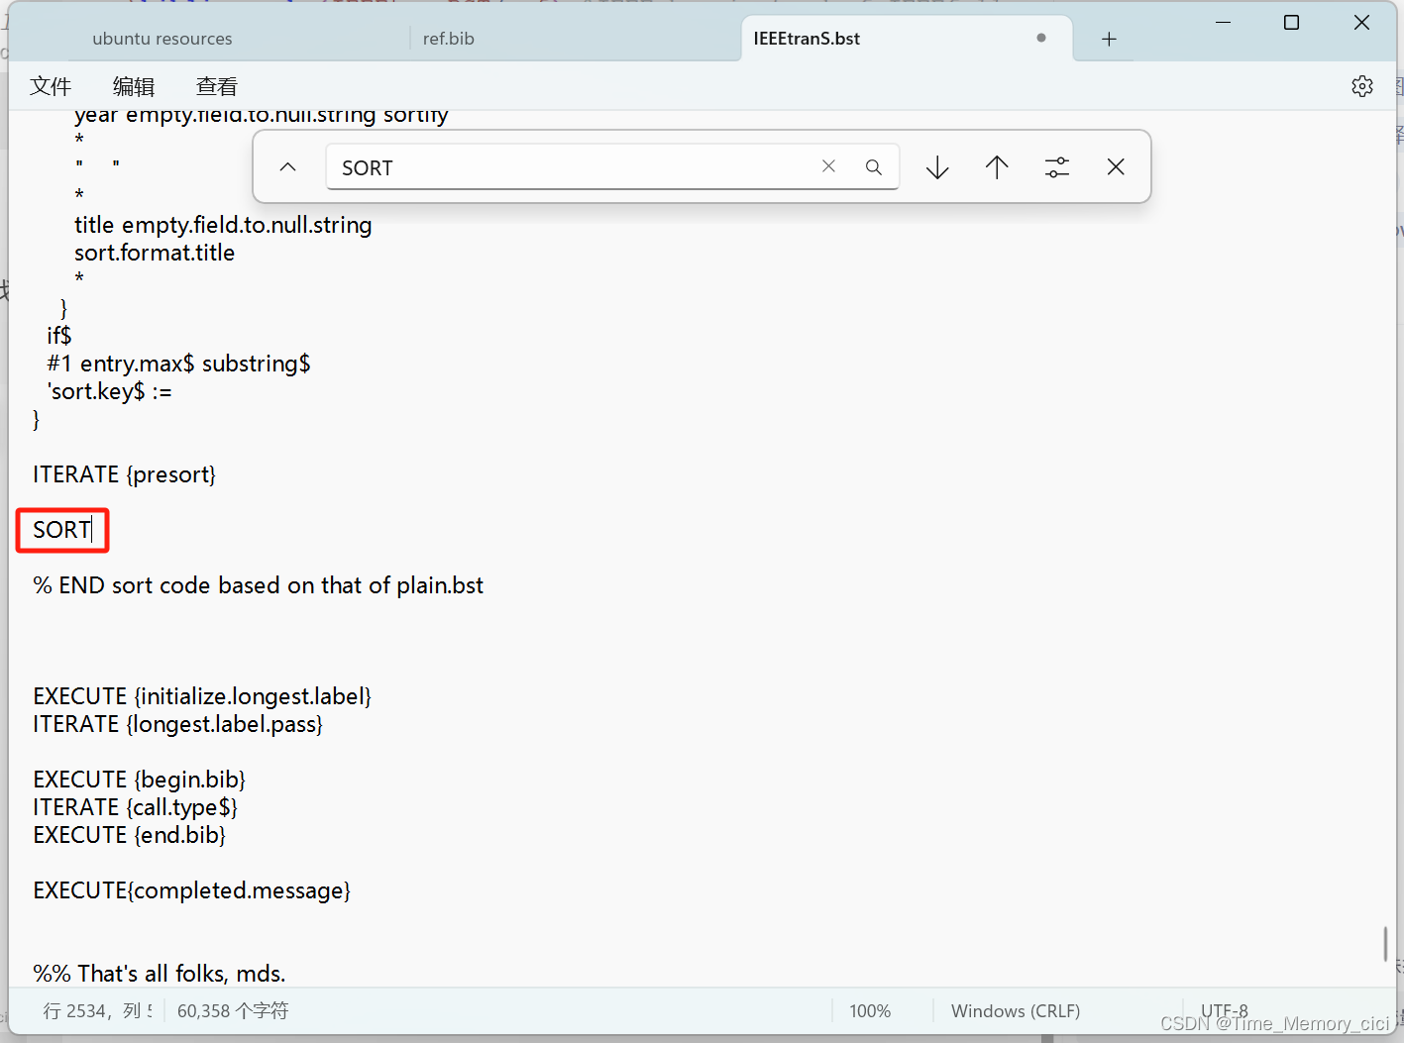Click the 'if$' line
1404x1043 pixels.
[x=59, y=336]
